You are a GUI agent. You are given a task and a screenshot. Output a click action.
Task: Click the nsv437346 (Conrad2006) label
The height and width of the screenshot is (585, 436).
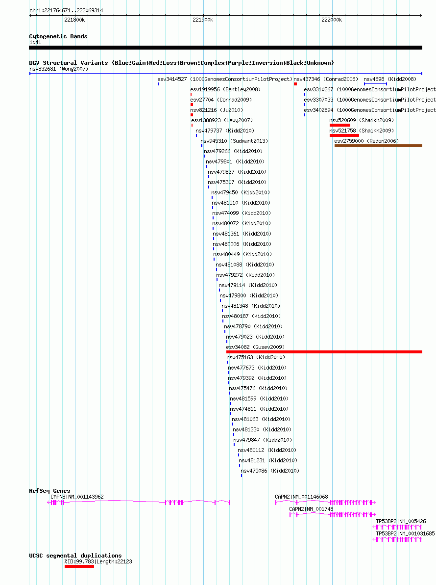[326, 79]
